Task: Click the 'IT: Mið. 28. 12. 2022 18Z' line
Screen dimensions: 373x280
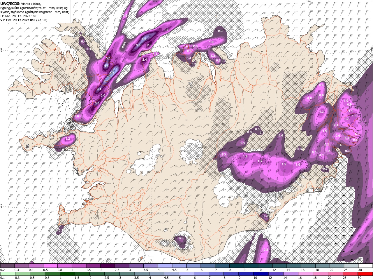Action: 19,16
